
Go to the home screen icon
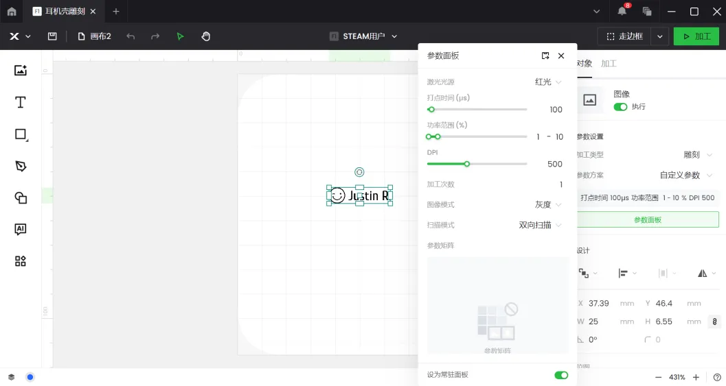[x=12, y=12]
